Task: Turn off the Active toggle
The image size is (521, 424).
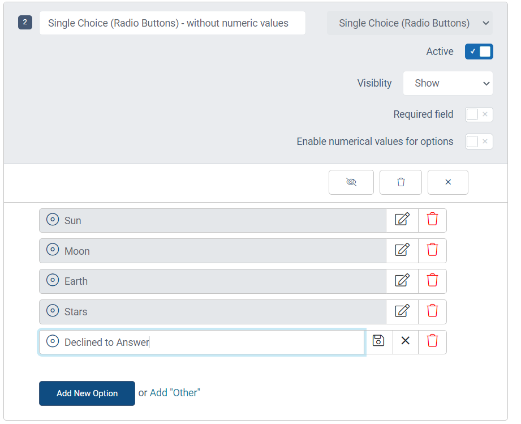Action: pyautogui.click(x=479, y=52)
